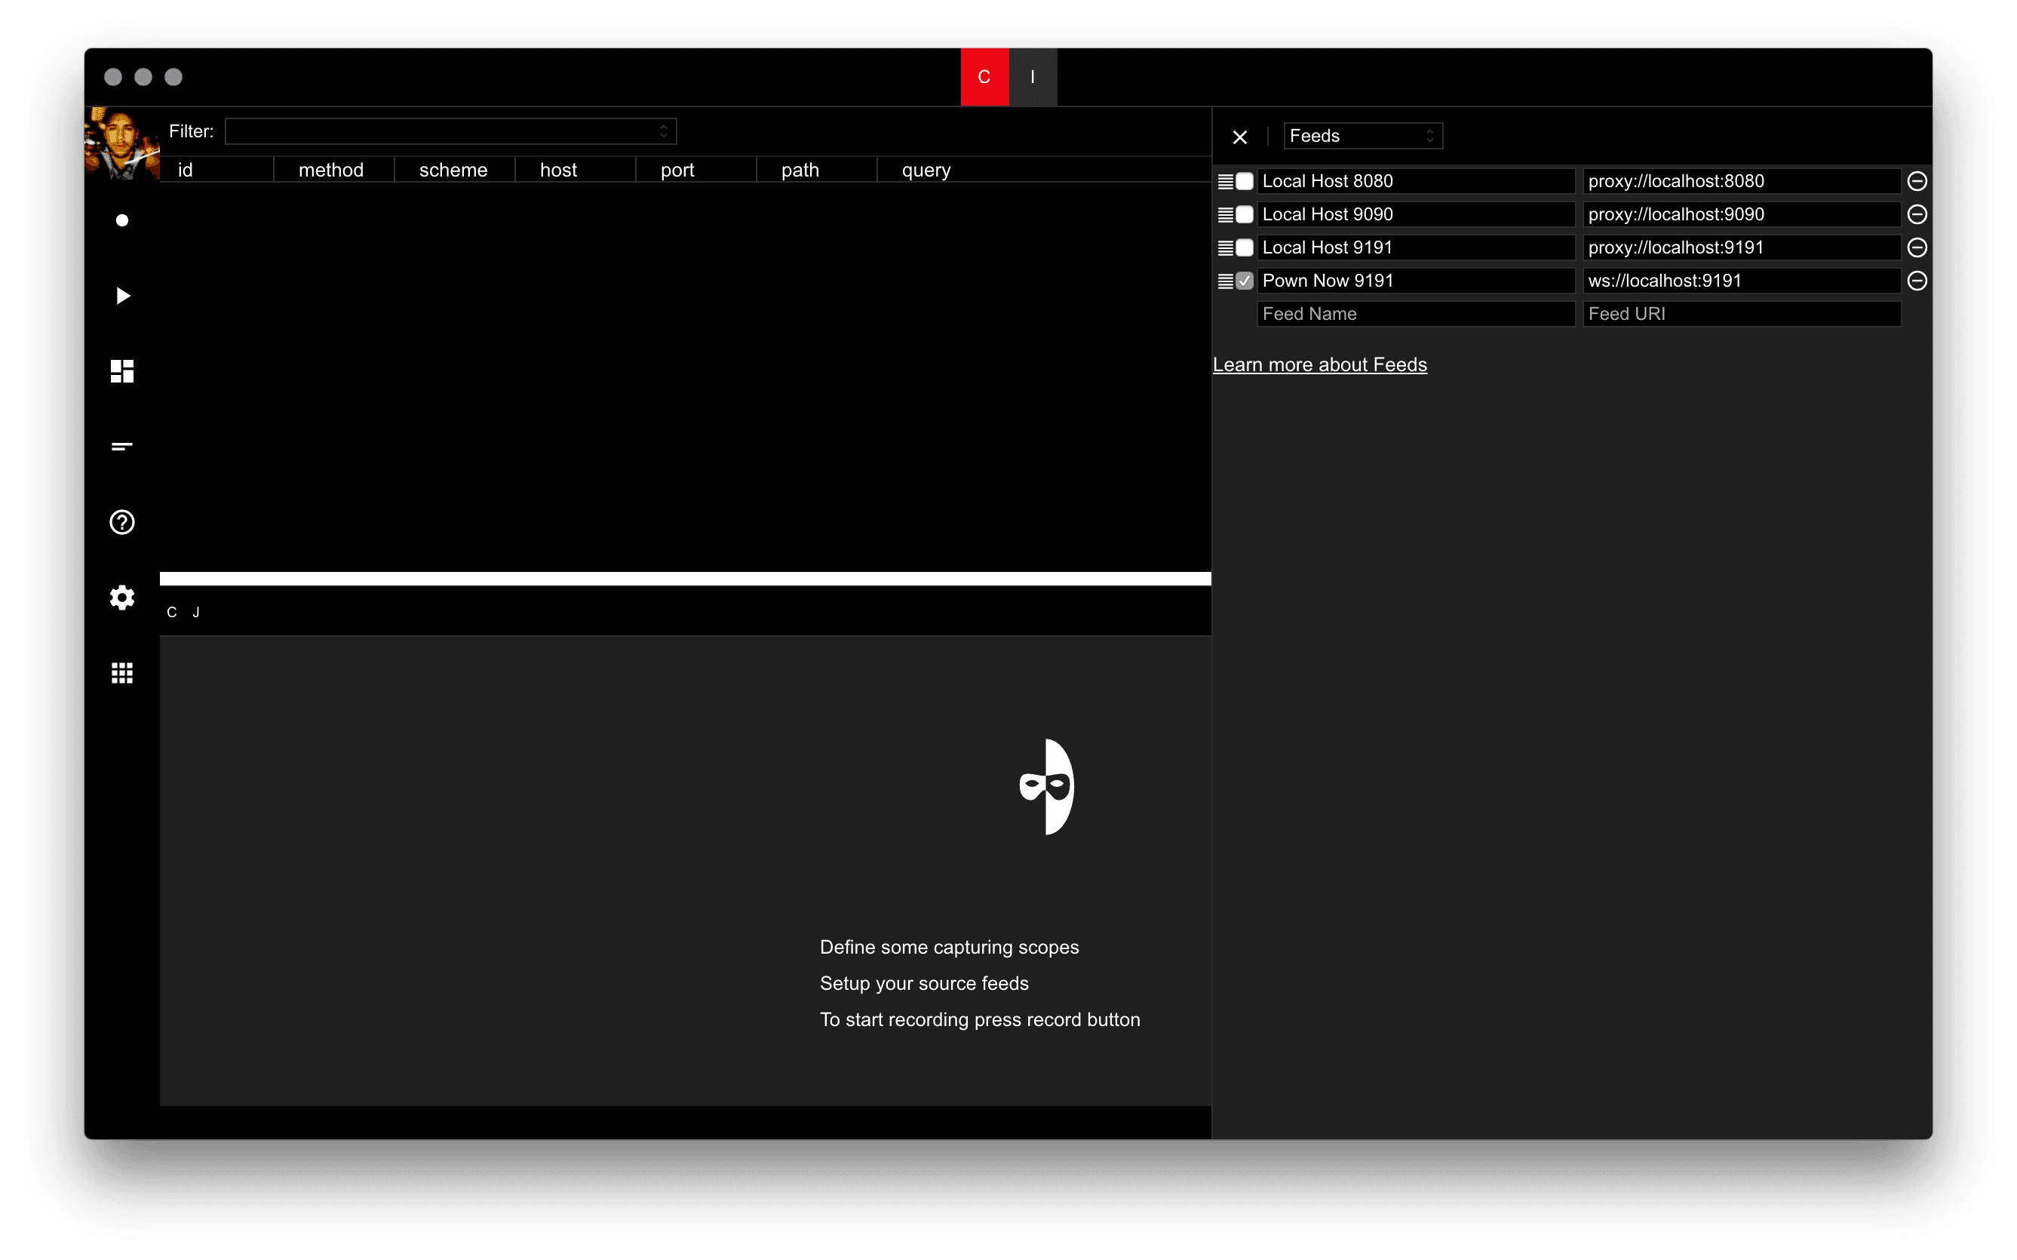Sort by the path column header
Image resolution: width=2017 pixels, height=1260 pixels.
816,170
